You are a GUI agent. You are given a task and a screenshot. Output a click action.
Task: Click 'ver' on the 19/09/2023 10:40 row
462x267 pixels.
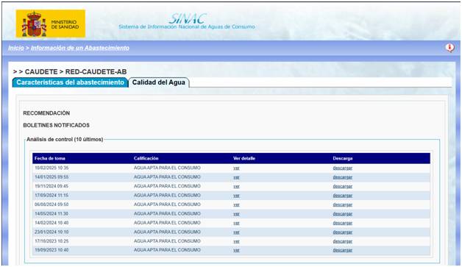(x=236, y=250)
